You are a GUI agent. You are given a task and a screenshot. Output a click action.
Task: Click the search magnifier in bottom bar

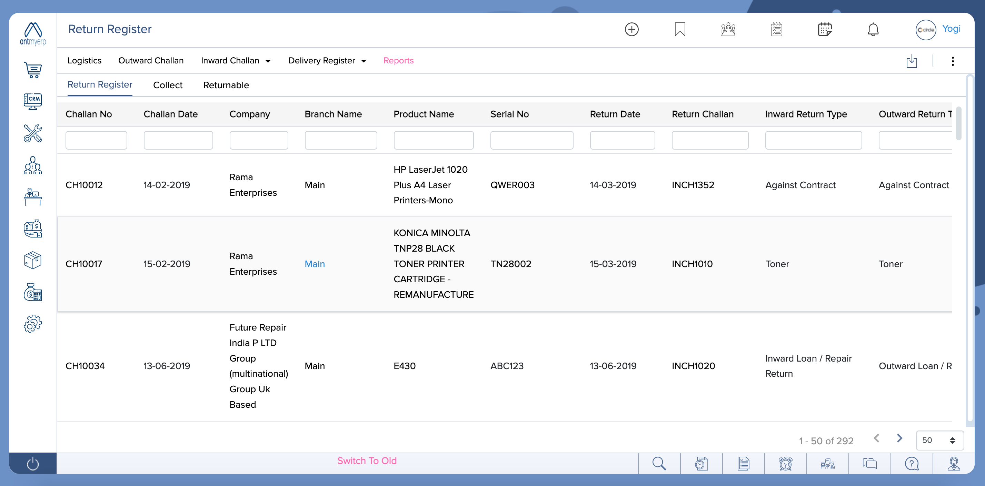(658, 464)
